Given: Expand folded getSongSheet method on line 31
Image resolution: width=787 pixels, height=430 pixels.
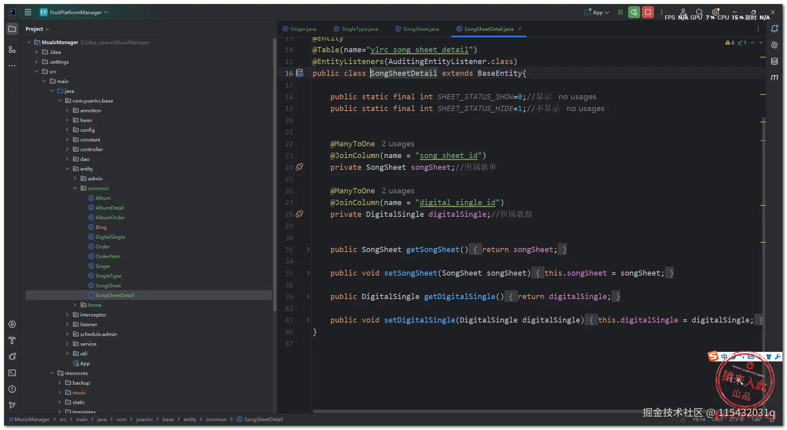Looking at the screenshot, I should (308, 249).
